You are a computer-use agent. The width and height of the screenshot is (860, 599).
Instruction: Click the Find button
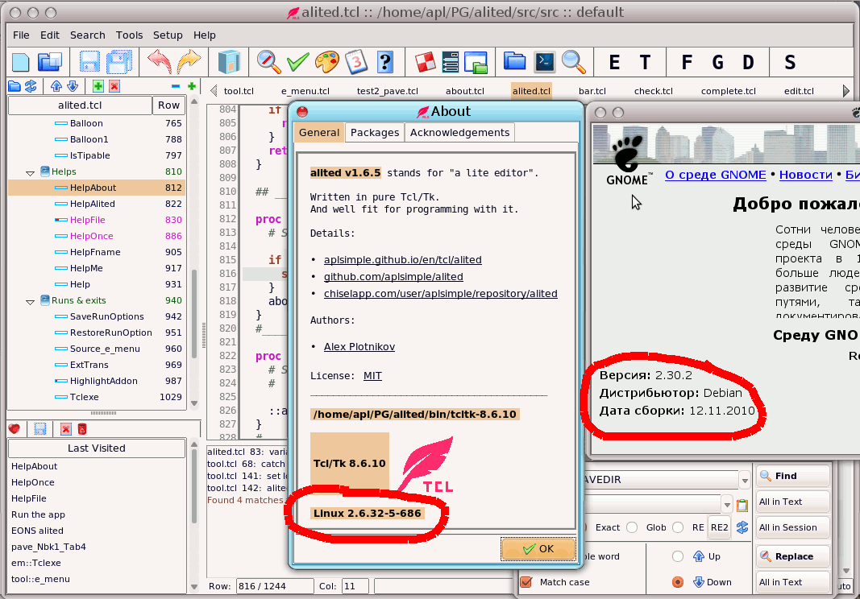click(792, 476)
